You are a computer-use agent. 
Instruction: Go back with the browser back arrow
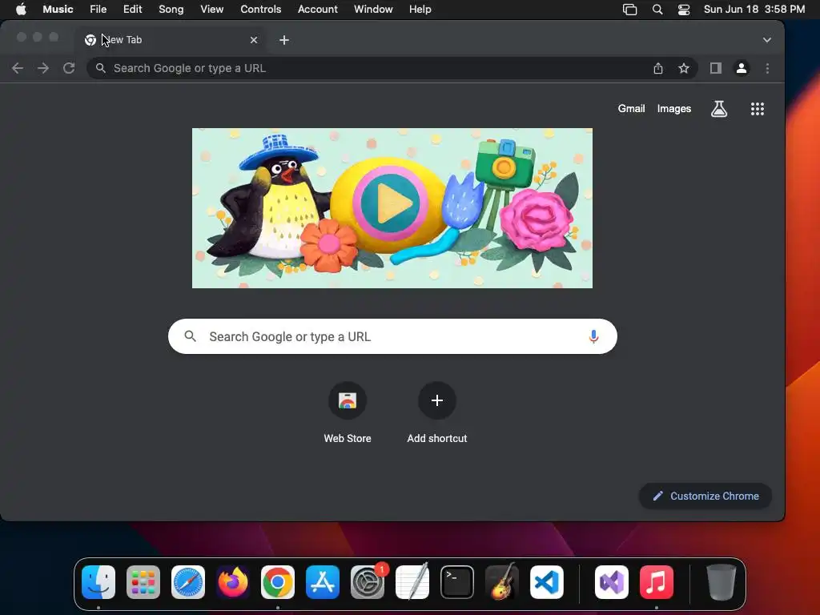(18, 68)
